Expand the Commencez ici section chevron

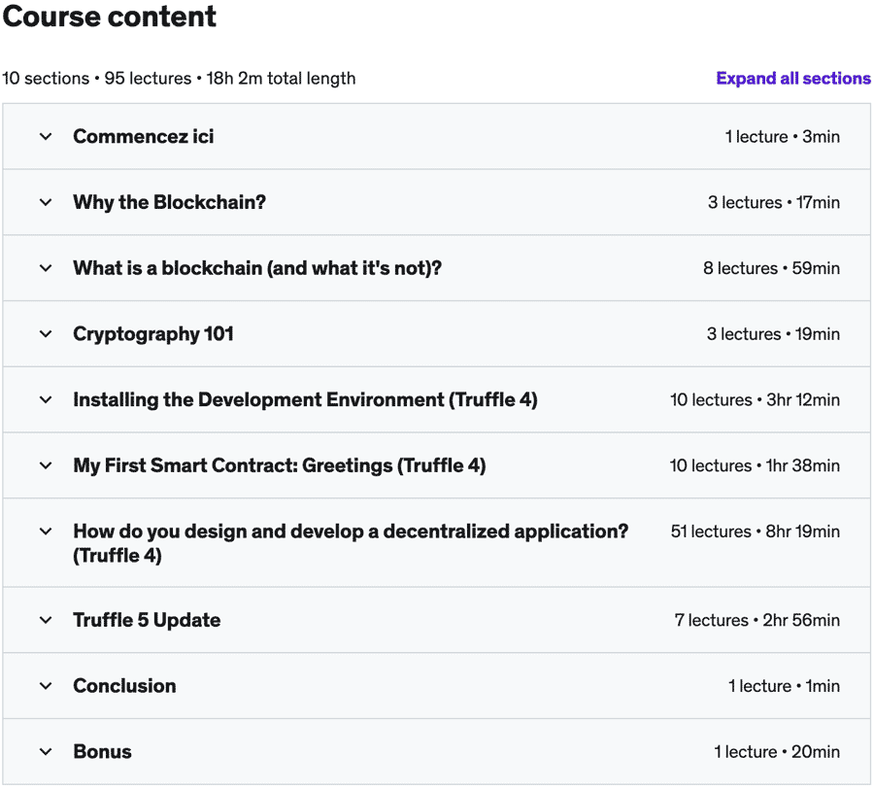(46, 137)
